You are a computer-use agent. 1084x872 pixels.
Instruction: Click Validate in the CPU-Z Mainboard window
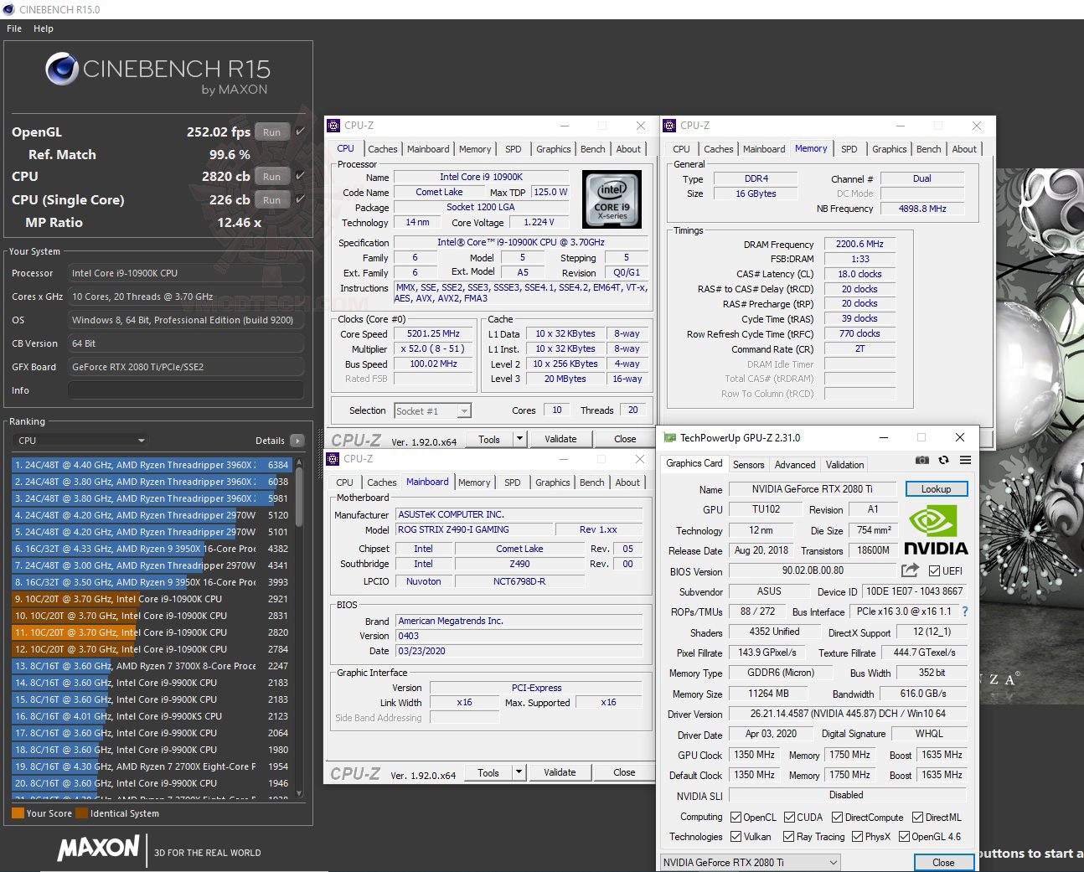point(560,772)
